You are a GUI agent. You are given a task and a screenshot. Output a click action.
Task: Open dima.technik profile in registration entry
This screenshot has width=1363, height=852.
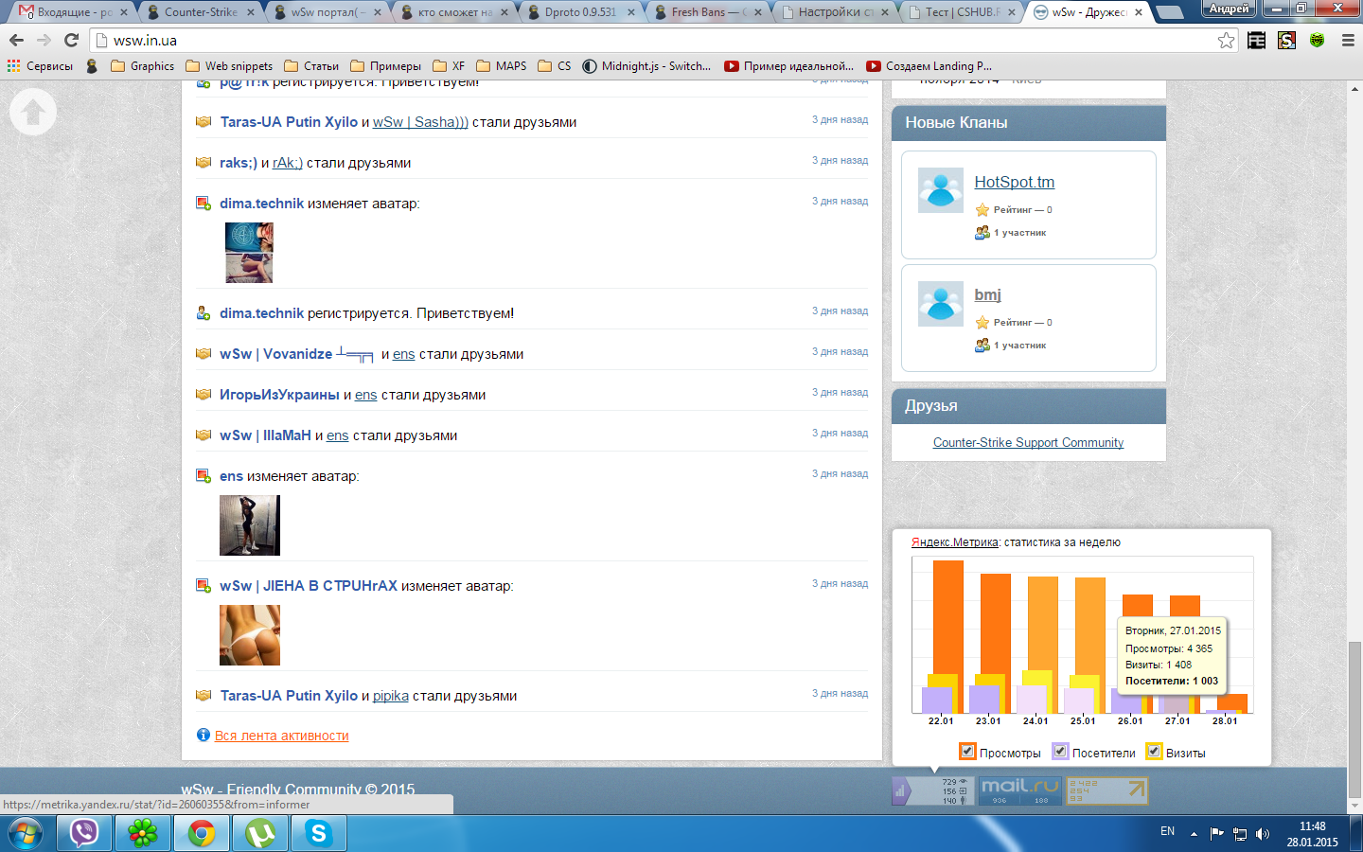pyautogui.click(x=262, y=313)
